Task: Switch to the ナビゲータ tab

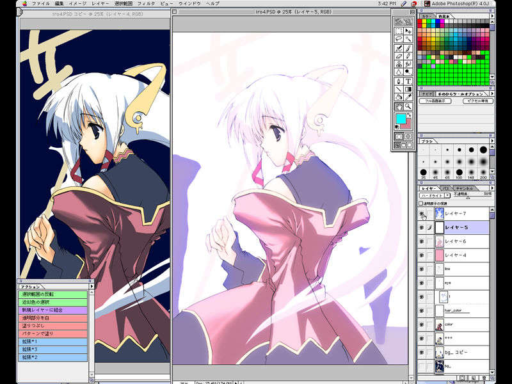Action: point(426,94)
